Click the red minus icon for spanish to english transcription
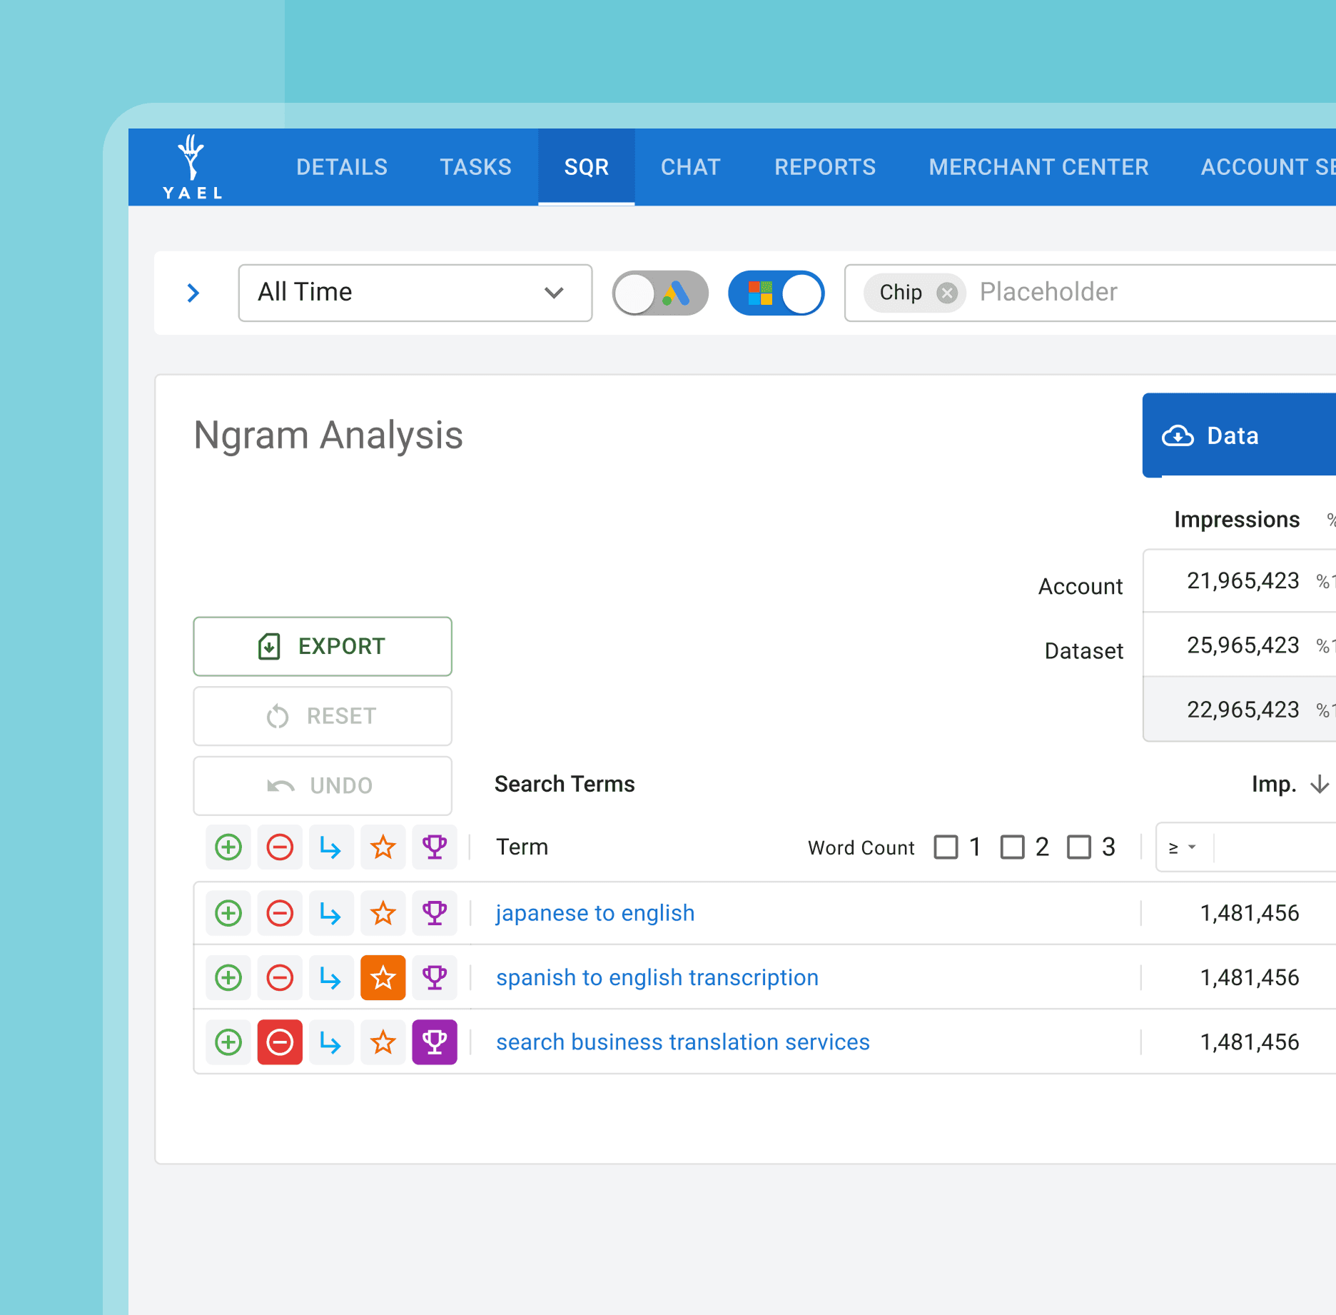1336x1315 pixels. [280, 977]
